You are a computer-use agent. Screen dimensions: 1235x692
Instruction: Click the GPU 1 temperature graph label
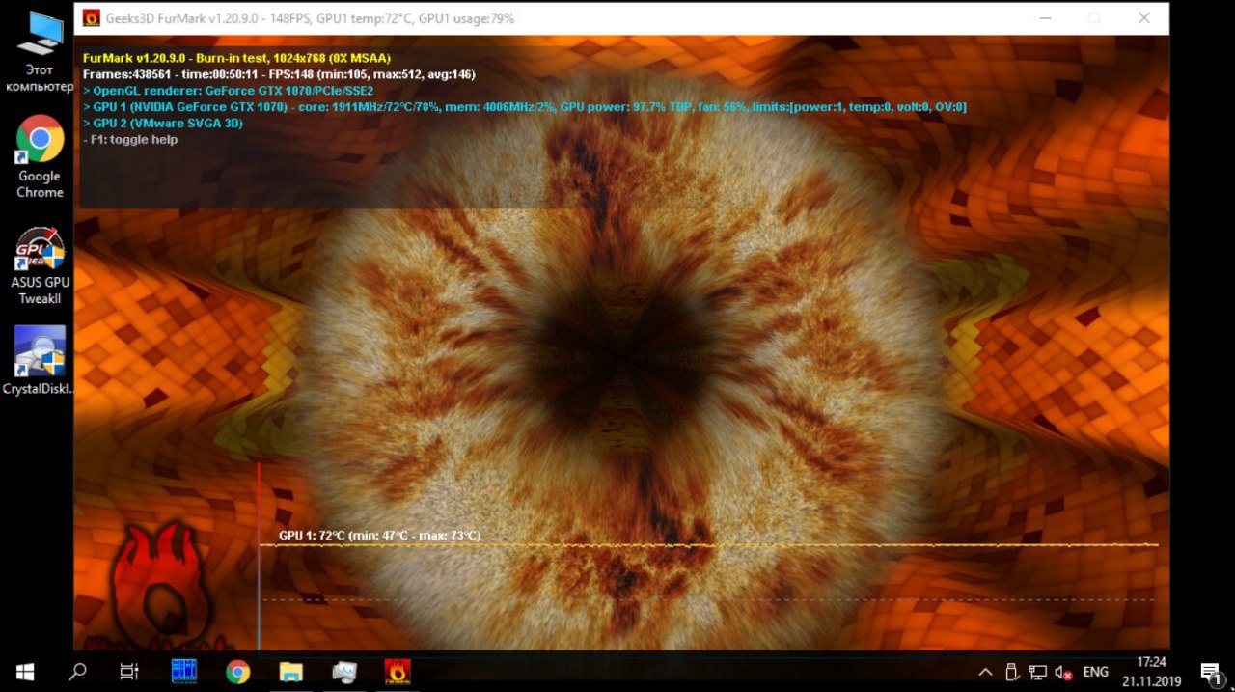pyautogui.click(x=379, y=536)
